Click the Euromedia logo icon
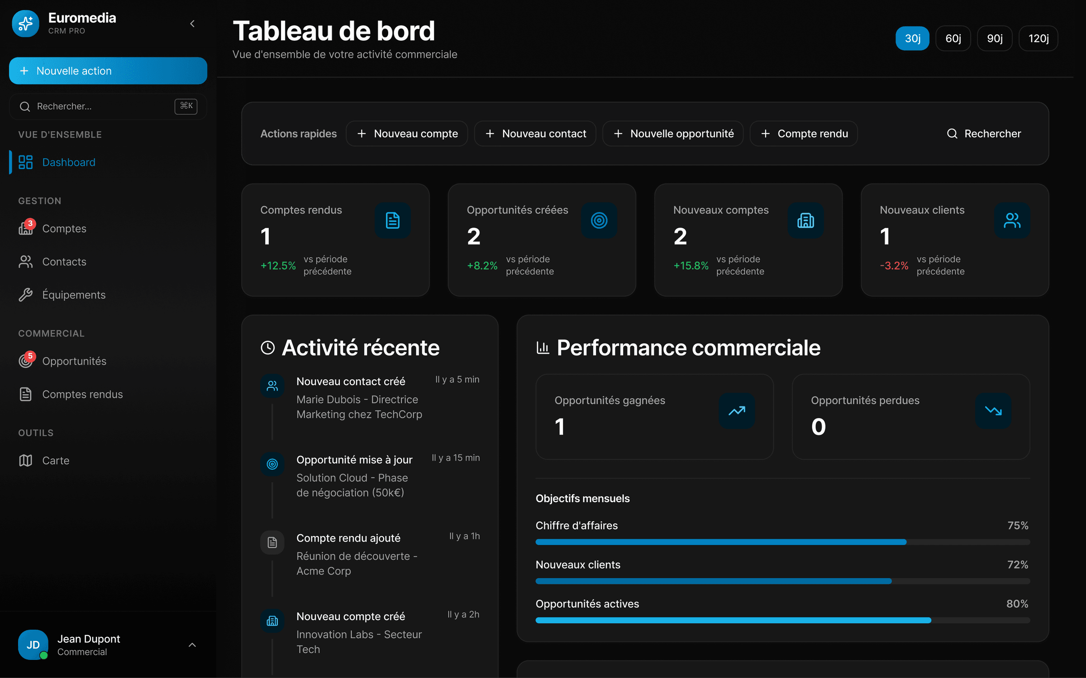The height and width of the screenshot is (678, 1086). (25, 24)
